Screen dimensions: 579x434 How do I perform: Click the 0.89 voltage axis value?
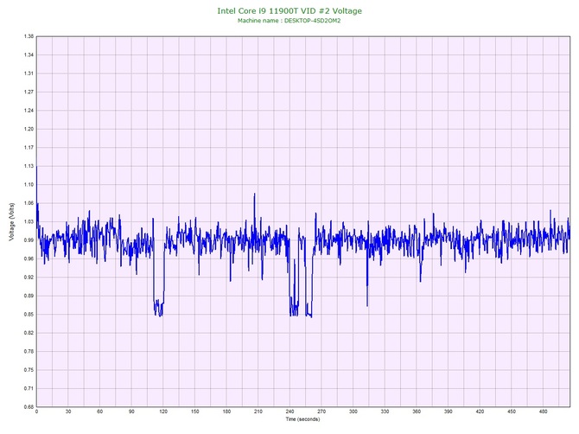(29, 296)
